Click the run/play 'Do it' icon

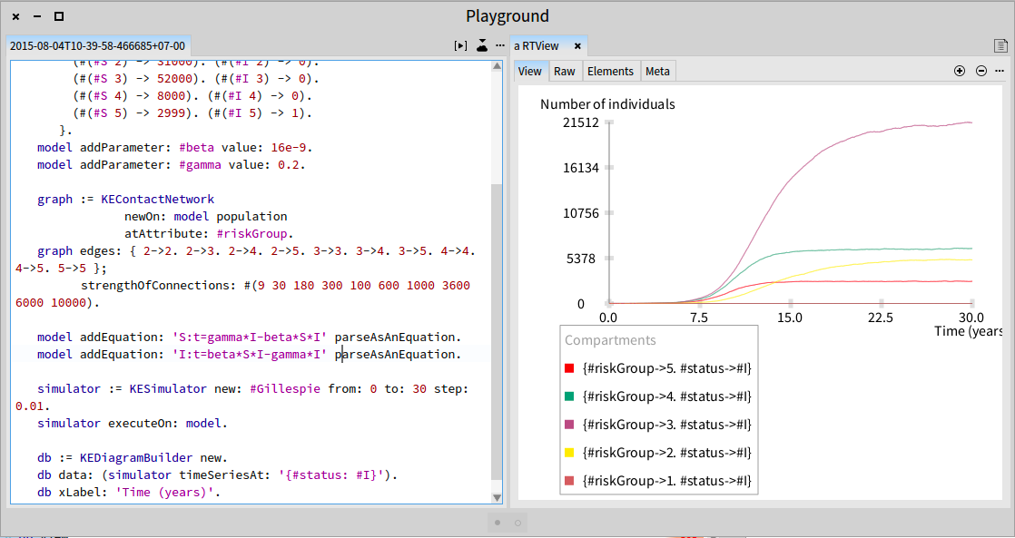[460, 46]
